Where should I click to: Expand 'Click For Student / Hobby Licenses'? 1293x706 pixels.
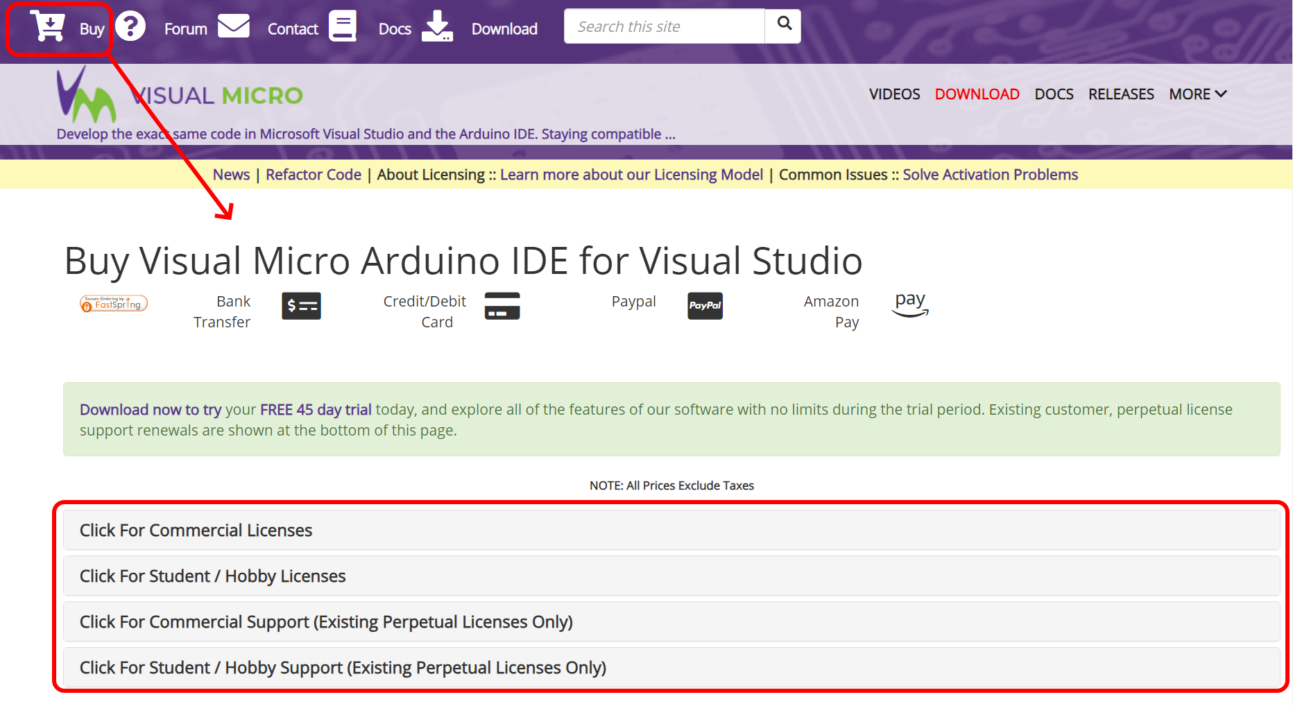tap(671, 576)
